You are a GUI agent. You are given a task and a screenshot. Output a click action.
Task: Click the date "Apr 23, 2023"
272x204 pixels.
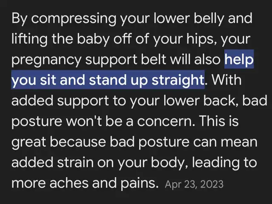coord(194,184)
